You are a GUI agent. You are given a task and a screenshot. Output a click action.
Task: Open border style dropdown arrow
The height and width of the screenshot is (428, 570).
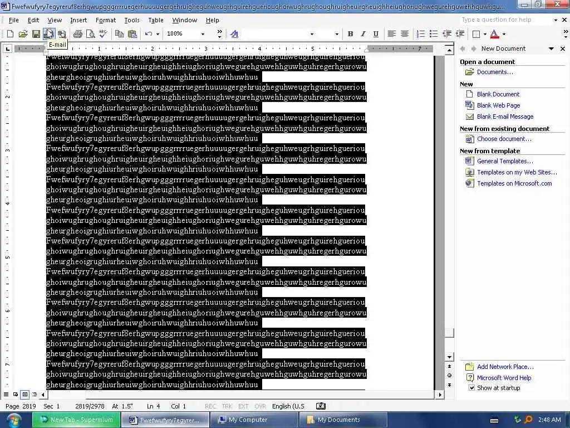click(485, 34)
